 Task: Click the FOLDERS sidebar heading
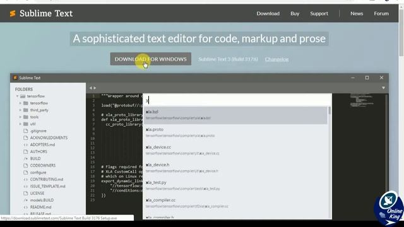(24, 89)
